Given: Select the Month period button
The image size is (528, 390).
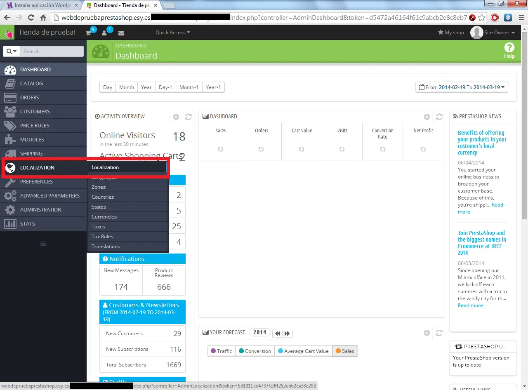Looking at the screenshot, I should 127,87.
